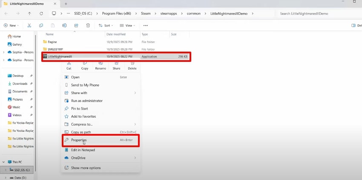362x180 pixels.
Task: Click Delete in the context menu
Action: click(x=132, y=66)
